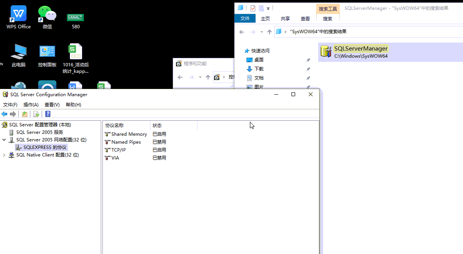The width and height of the screenshot is (463, 254).
Task: Click the Export List toolbar icon
Action: coord(36,114)
